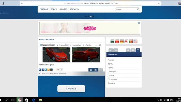Go to Контакты in sidebar
The image size is (181, 102).
111,83
